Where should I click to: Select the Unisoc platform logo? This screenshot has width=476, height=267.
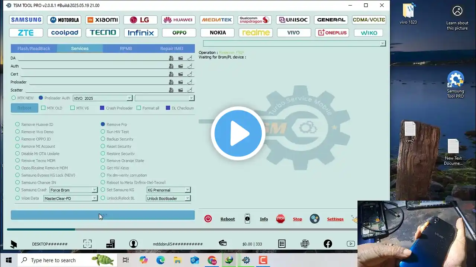tap(293, 20)
